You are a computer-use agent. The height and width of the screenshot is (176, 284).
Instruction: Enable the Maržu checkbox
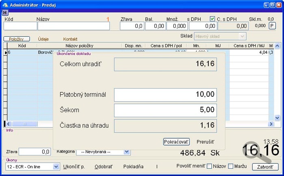[230, 166]
